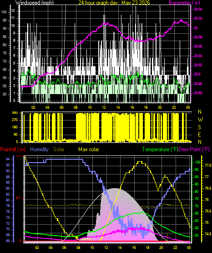This screenshot has width=212, height=253.
Task: Click the W compass letter beside direction chart
Action: click(x=200, y=120)
